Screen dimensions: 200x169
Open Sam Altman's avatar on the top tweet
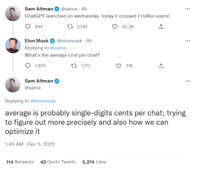13,14
